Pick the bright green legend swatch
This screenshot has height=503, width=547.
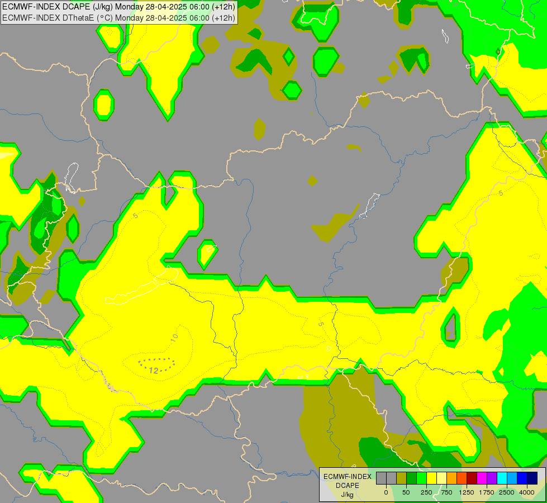421,478
